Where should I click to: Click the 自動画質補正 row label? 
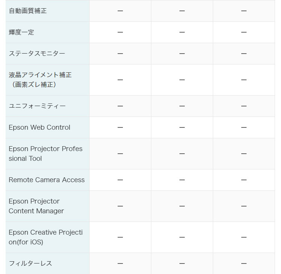pos(28,11)
